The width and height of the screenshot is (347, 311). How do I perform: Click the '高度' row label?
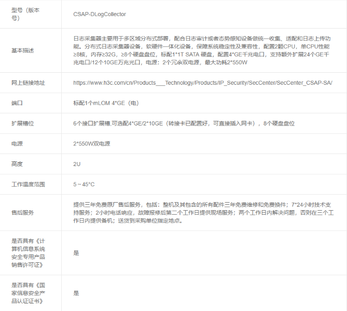coord(17,164)
